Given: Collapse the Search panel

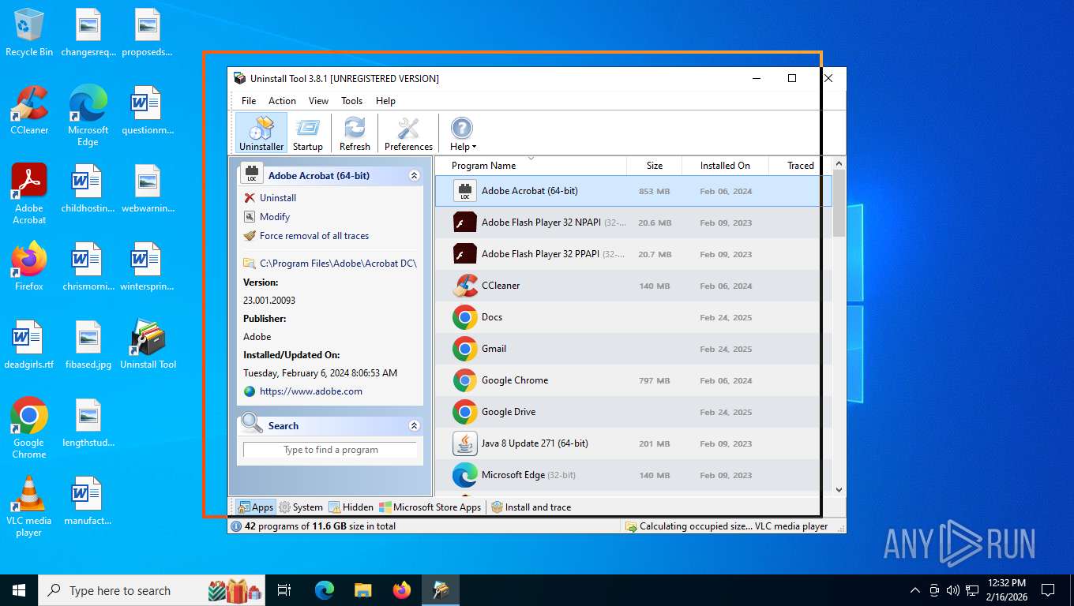Looking at the screenshot, I should coord(414,426).
